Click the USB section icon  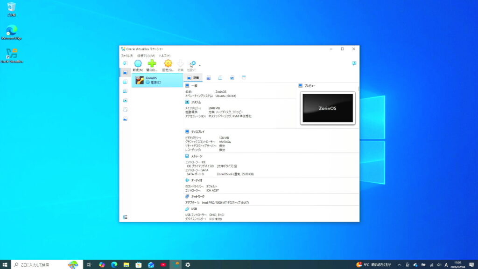(187, 209)
